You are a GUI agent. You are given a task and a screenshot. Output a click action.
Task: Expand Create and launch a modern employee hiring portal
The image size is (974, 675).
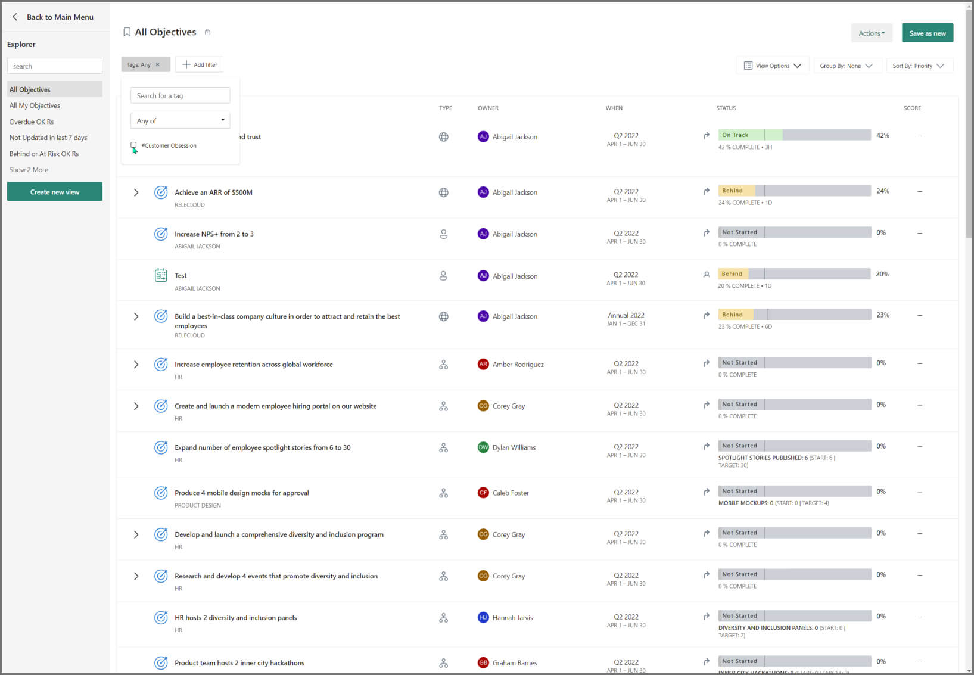tap(136, 406)
